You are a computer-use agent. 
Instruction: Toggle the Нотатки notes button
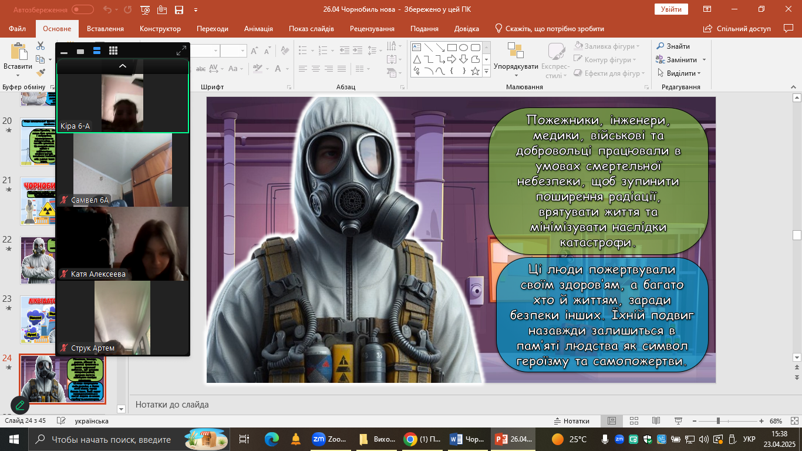[x=572, y=421]
